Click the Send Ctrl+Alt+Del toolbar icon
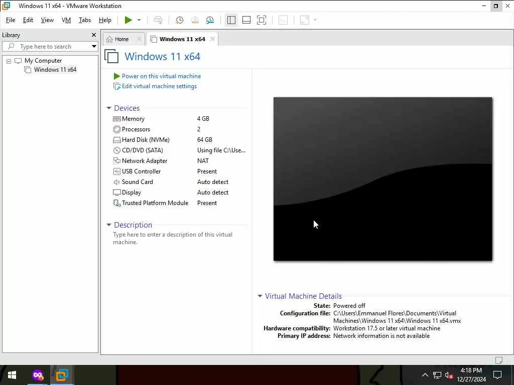This screenshot has width=514, height=385. click(158, 20)
